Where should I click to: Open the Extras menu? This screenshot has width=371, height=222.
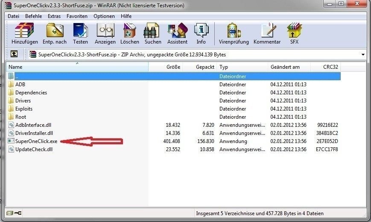click(54, 16)
